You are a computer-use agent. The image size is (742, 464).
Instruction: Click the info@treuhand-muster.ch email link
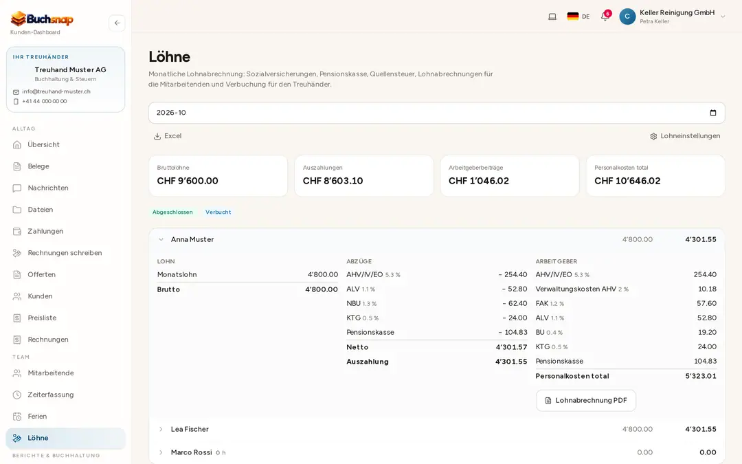click(56, 92)
